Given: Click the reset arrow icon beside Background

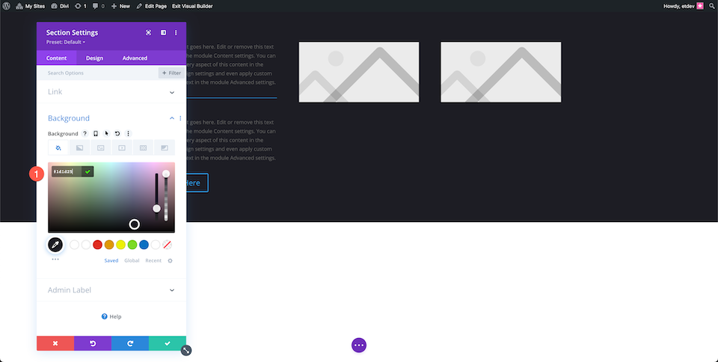Looking at the screenshot, I should 117,134.
